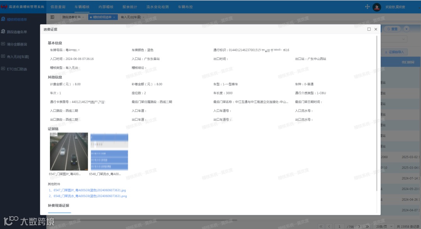Open the user avatar in header
This screenshot has width=421, height=229.
pos(377,7)
